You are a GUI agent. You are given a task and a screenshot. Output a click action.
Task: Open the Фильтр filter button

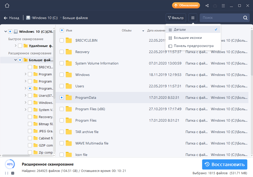(x=176, y=18)
